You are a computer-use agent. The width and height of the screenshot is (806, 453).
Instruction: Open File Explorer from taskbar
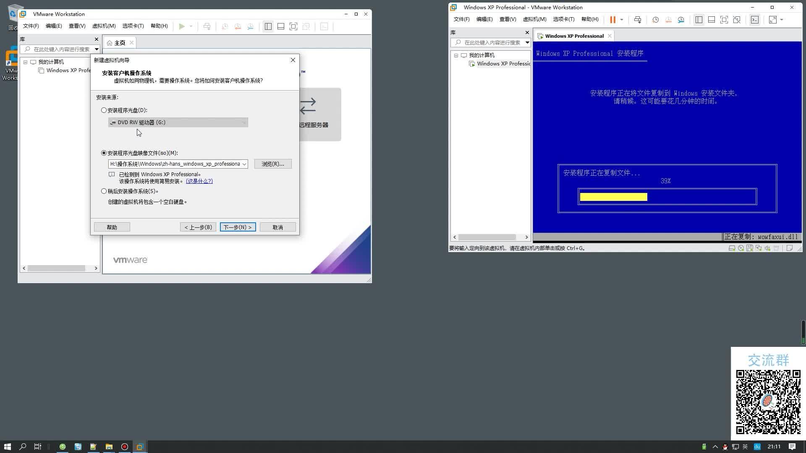coord(109,447)
